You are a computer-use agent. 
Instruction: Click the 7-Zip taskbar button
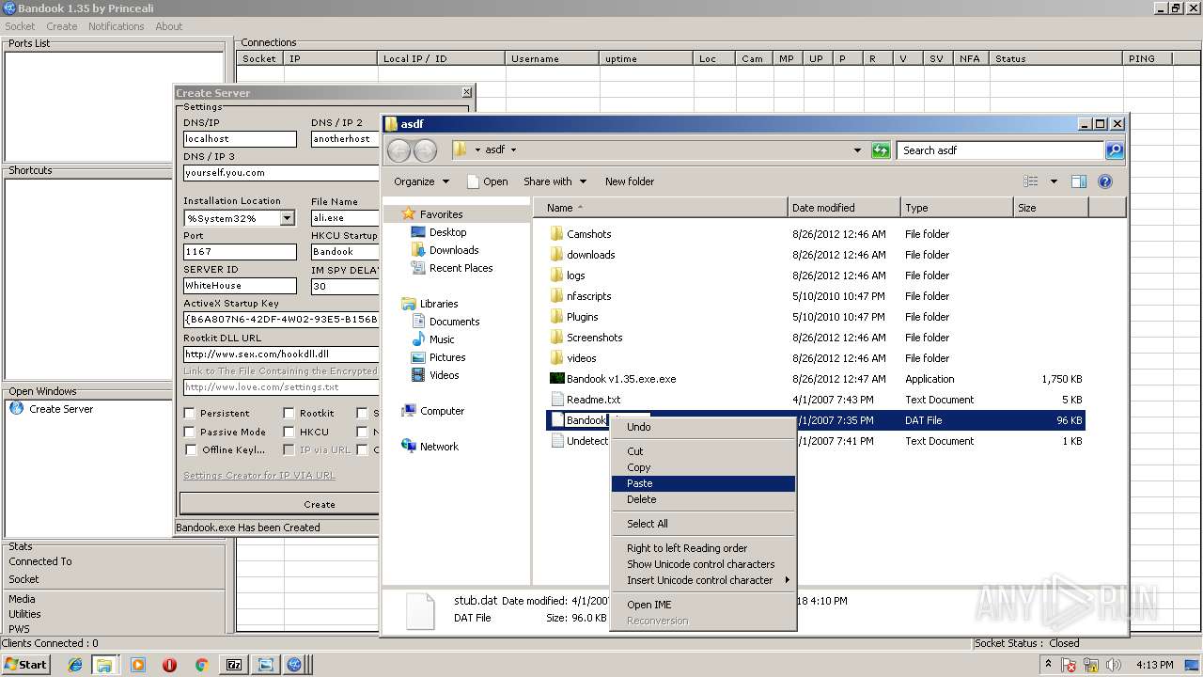pos(234,665)
